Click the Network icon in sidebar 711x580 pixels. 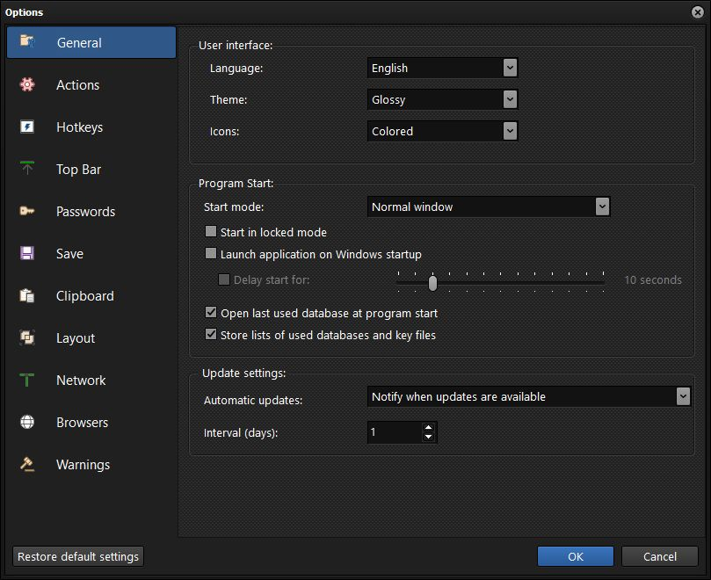pyautogui.click(x=27, y=380)
